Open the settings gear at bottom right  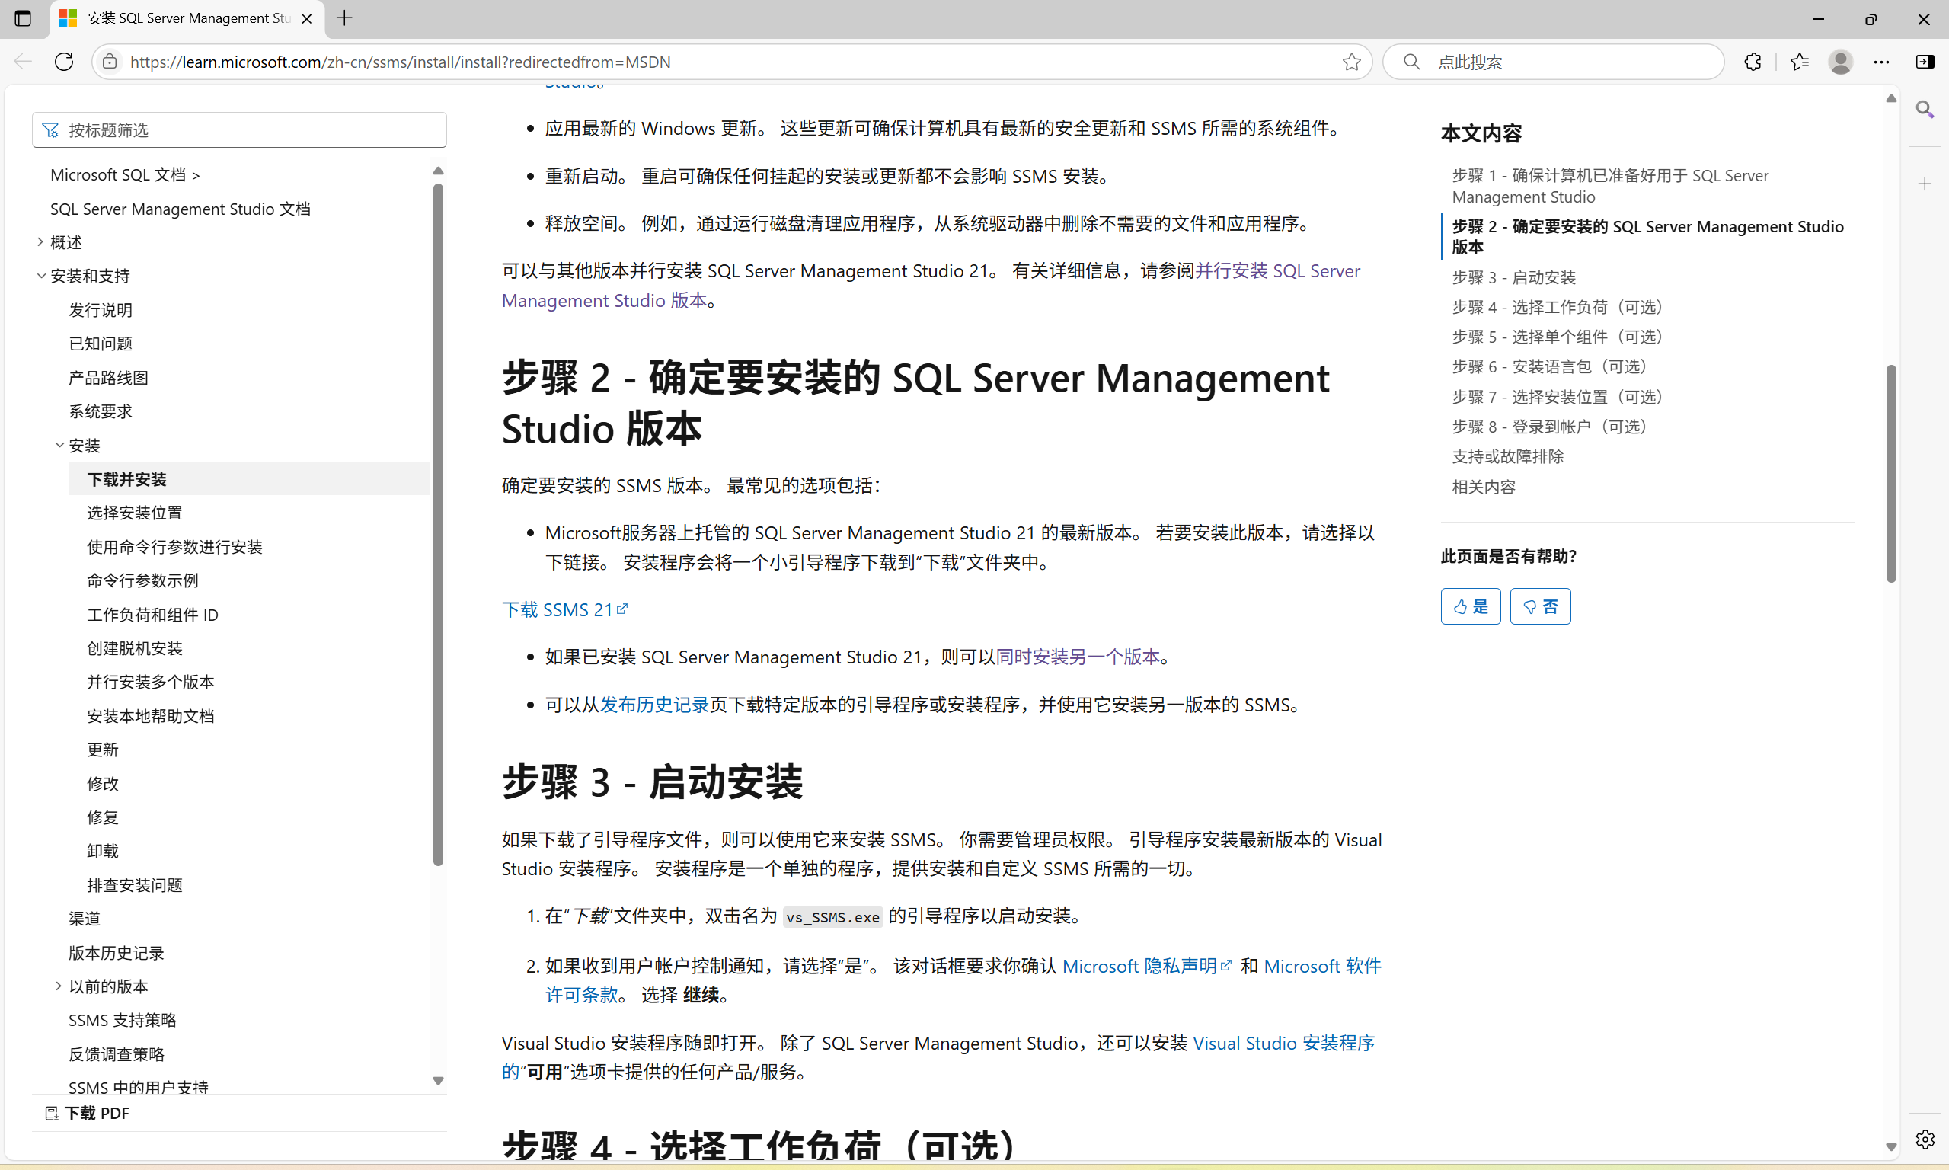pos(1925,1139)
